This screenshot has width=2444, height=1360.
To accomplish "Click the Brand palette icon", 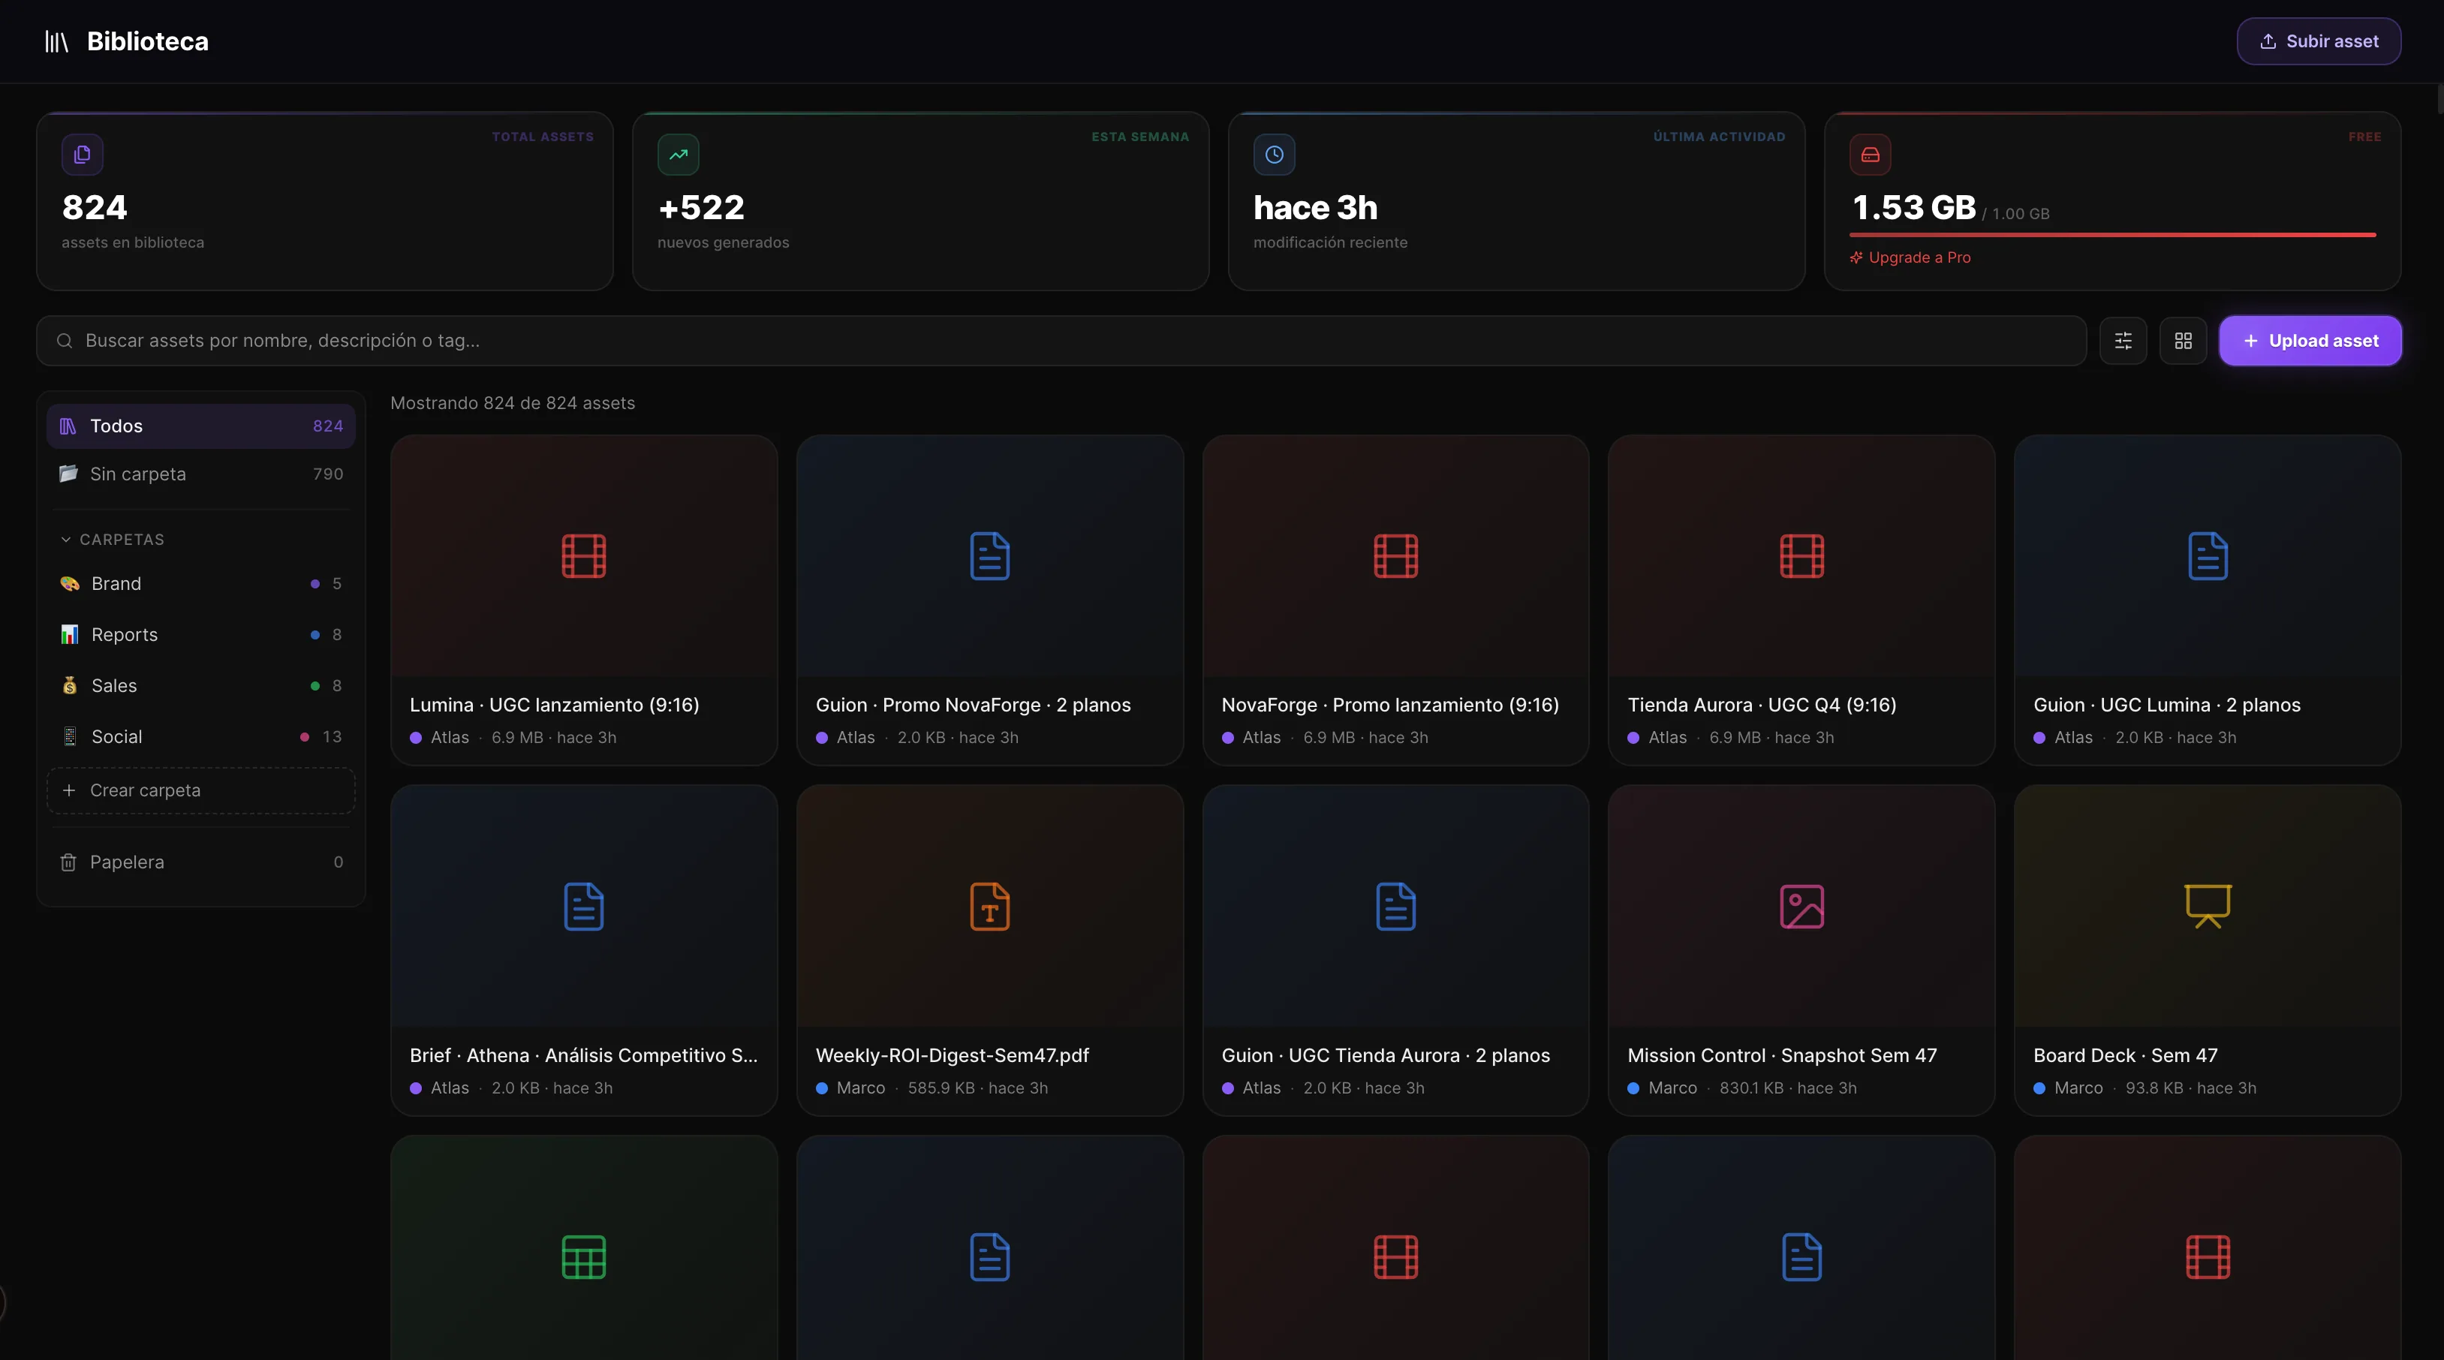I will pos(69,584).
